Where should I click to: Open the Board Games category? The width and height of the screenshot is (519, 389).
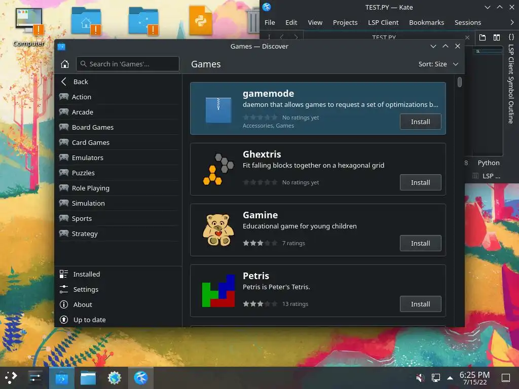[x=118, y=127]
